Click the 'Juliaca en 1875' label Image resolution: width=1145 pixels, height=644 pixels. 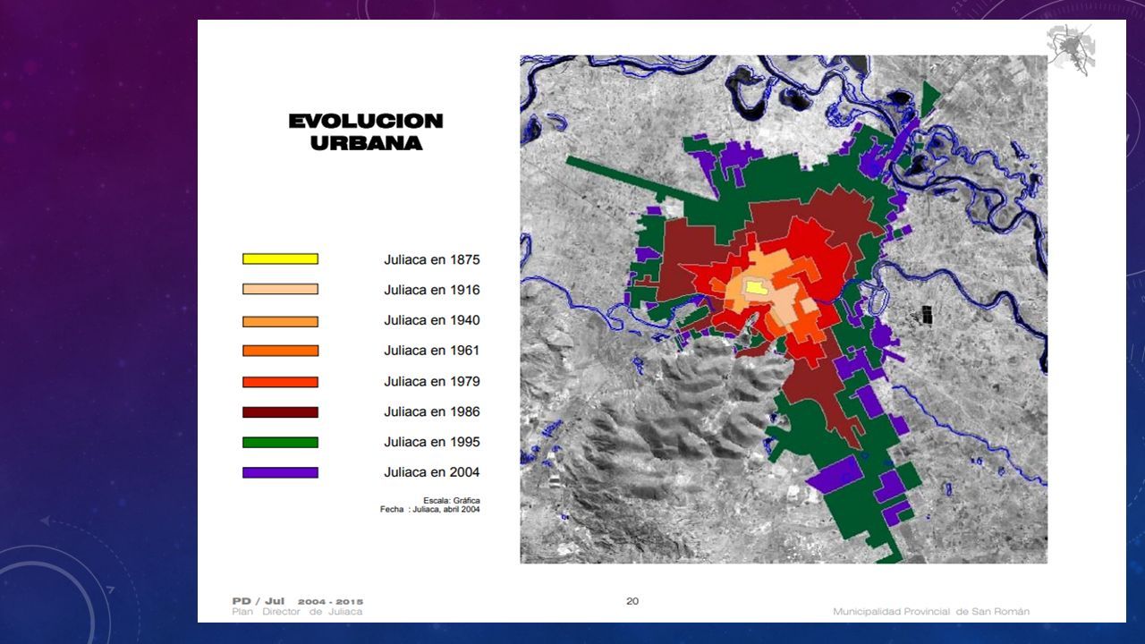coord(432,259)
